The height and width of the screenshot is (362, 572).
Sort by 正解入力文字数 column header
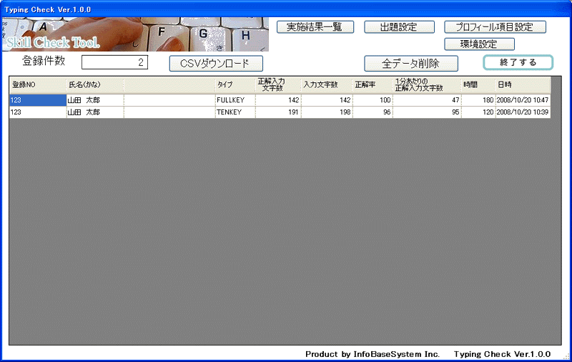278,84
